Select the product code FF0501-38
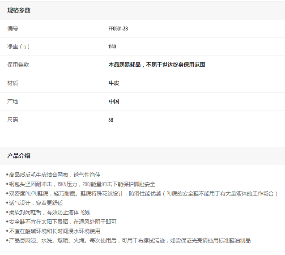 [x=118, y=29]
